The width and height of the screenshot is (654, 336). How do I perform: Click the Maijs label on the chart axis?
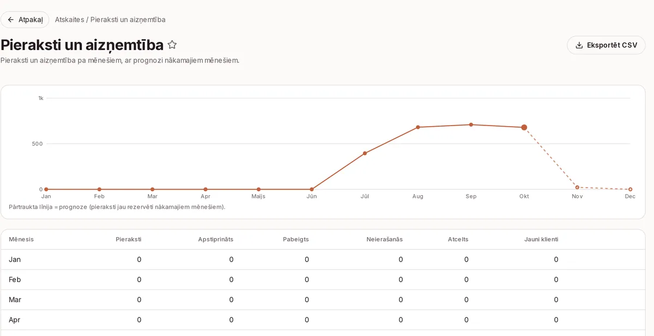coord(258,196)
